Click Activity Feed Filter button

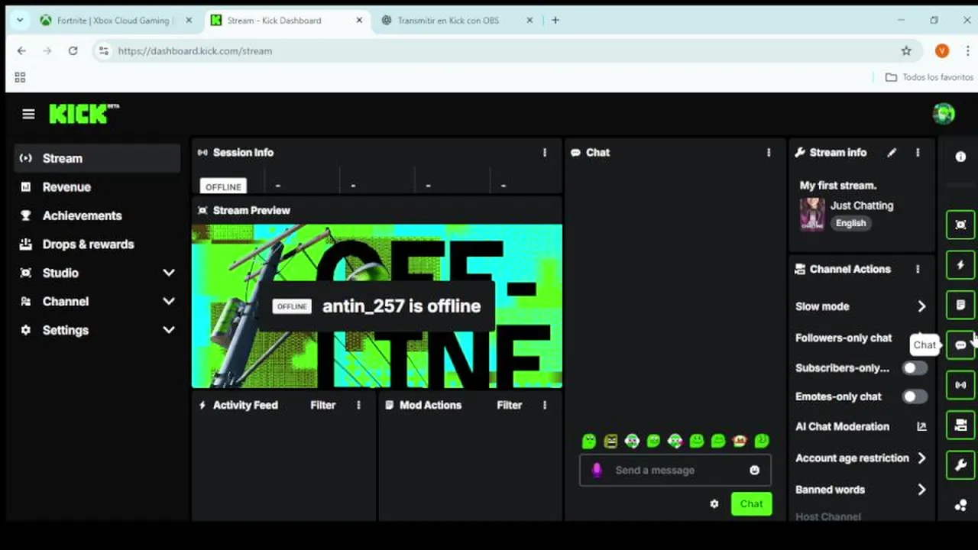(x=322, y=405)
